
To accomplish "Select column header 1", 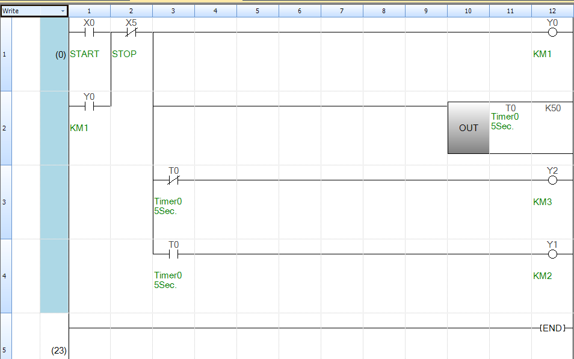I will point(89,11).
